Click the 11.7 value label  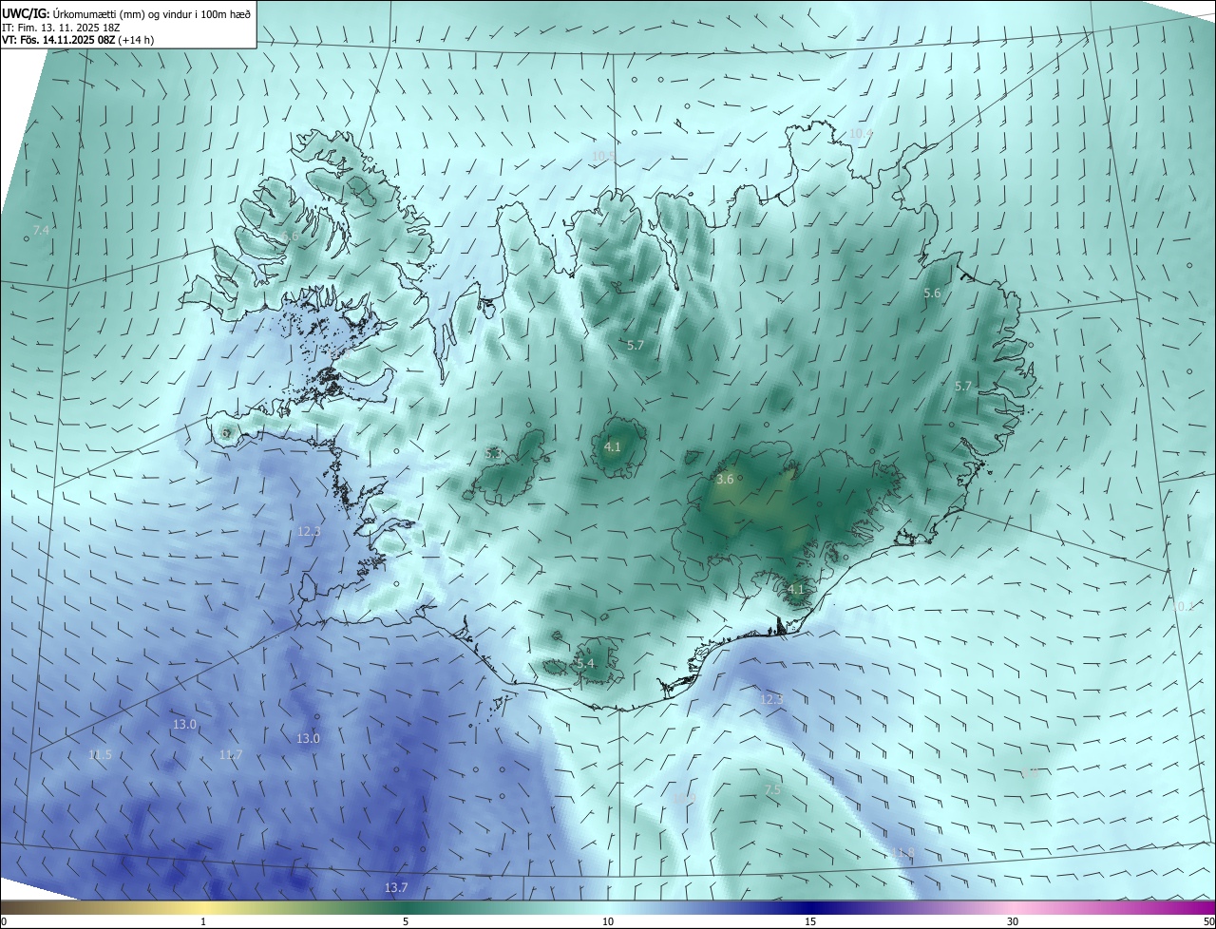[x=231, y=755]
